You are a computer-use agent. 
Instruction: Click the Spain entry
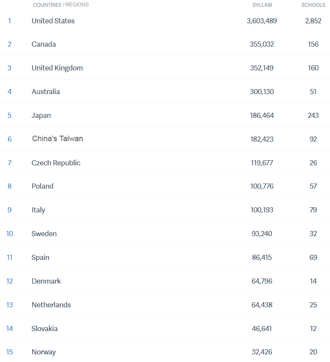click(40, 257)
